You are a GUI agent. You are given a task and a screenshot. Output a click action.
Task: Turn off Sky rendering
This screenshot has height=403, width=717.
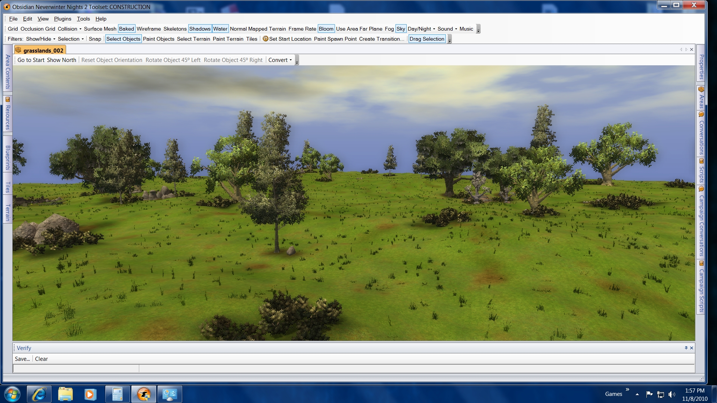(x=401, y=29)
